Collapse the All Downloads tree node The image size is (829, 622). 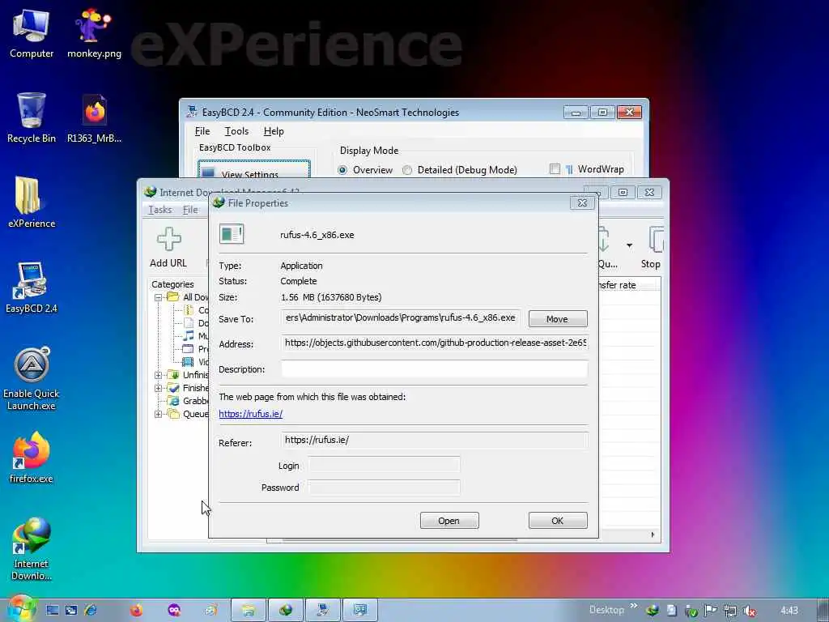158,297
